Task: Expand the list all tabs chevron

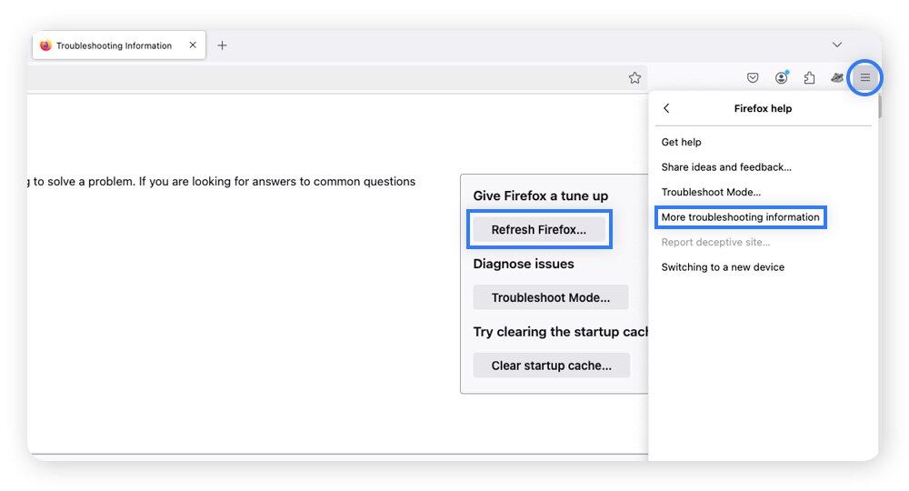Action: 836,45
